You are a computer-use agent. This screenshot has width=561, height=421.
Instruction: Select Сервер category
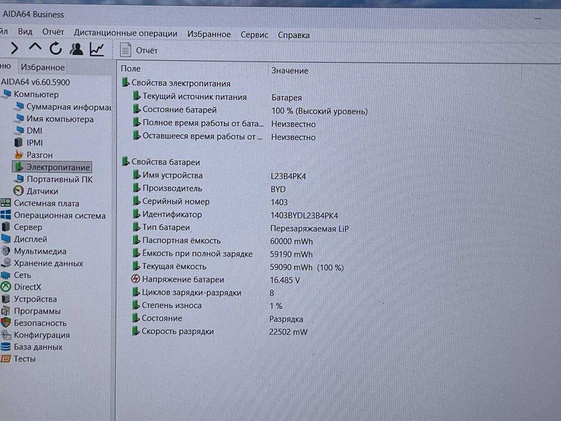(22, 227)
